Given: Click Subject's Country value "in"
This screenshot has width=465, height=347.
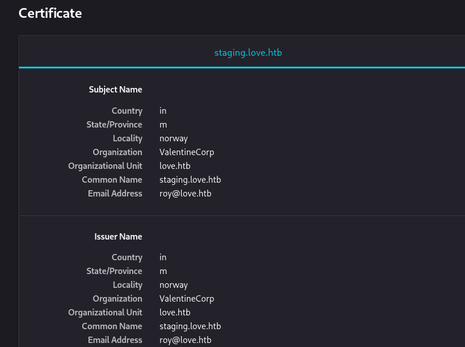Looking at the screenshot, I should (163, 111).
